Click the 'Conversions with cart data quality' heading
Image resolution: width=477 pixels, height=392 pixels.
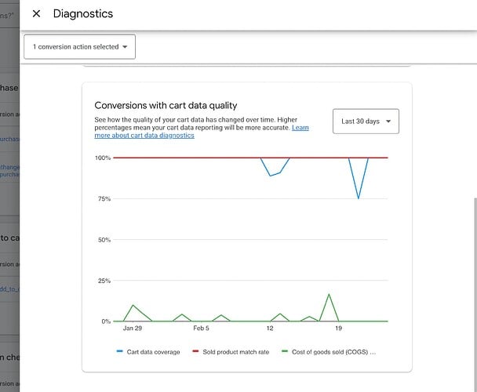click(166, 105)
